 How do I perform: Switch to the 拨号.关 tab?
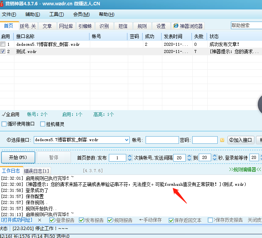[x=28, y=26]
